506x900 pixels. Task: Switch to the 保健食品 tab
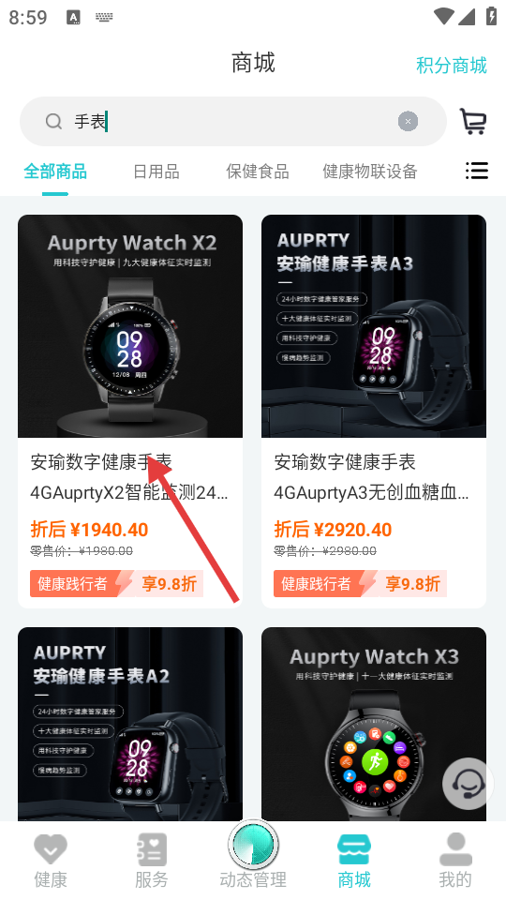[x=258, y=171]
